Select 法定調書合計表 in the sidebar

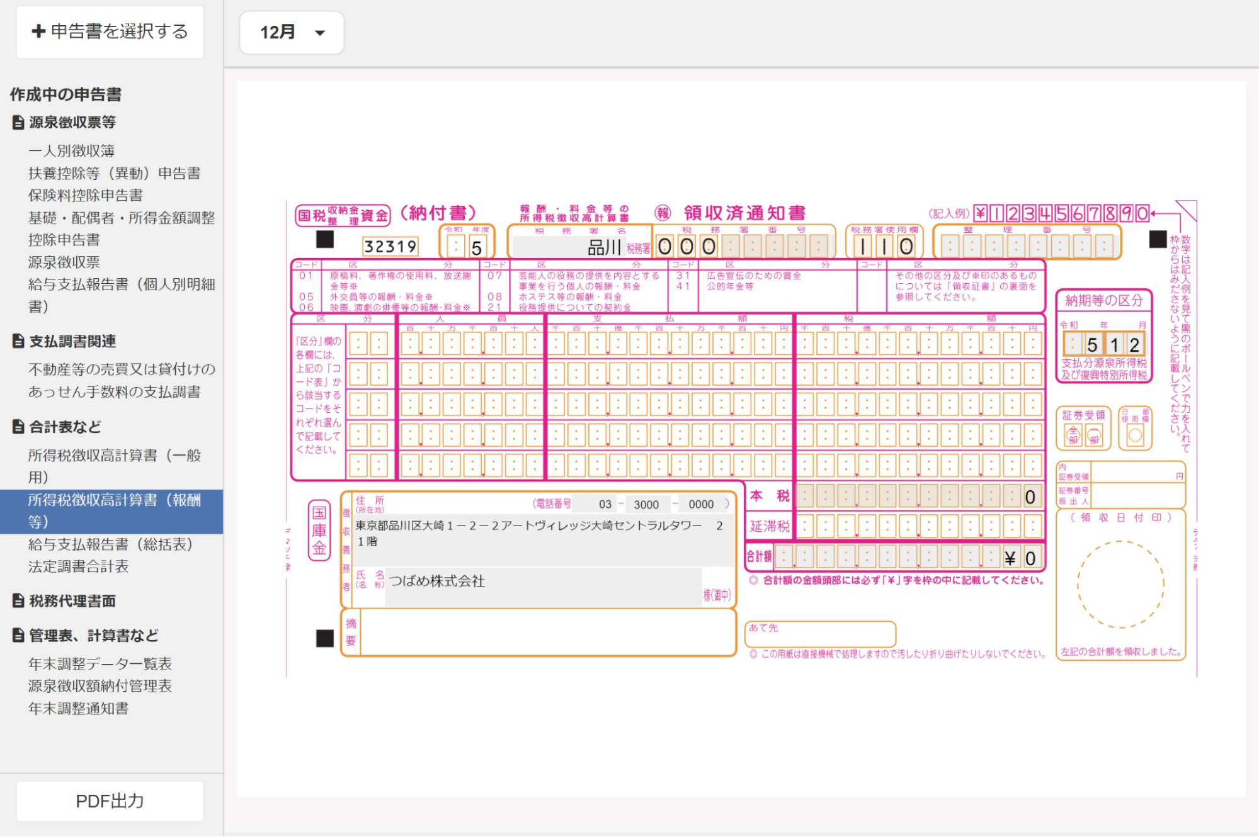tap(78, 566)
